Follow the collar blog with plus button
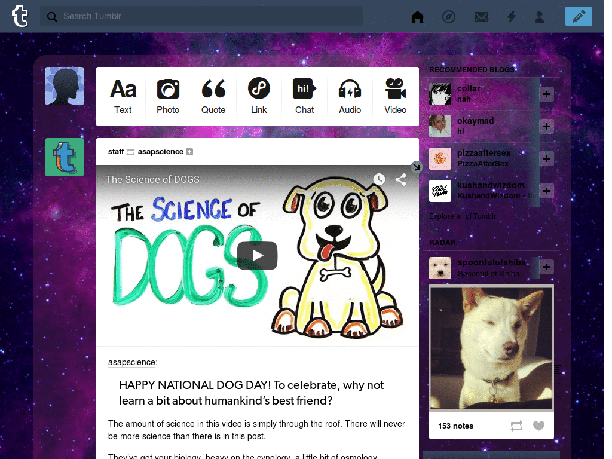This screenshot has width=612, height=459. click(x=546, y=94)
